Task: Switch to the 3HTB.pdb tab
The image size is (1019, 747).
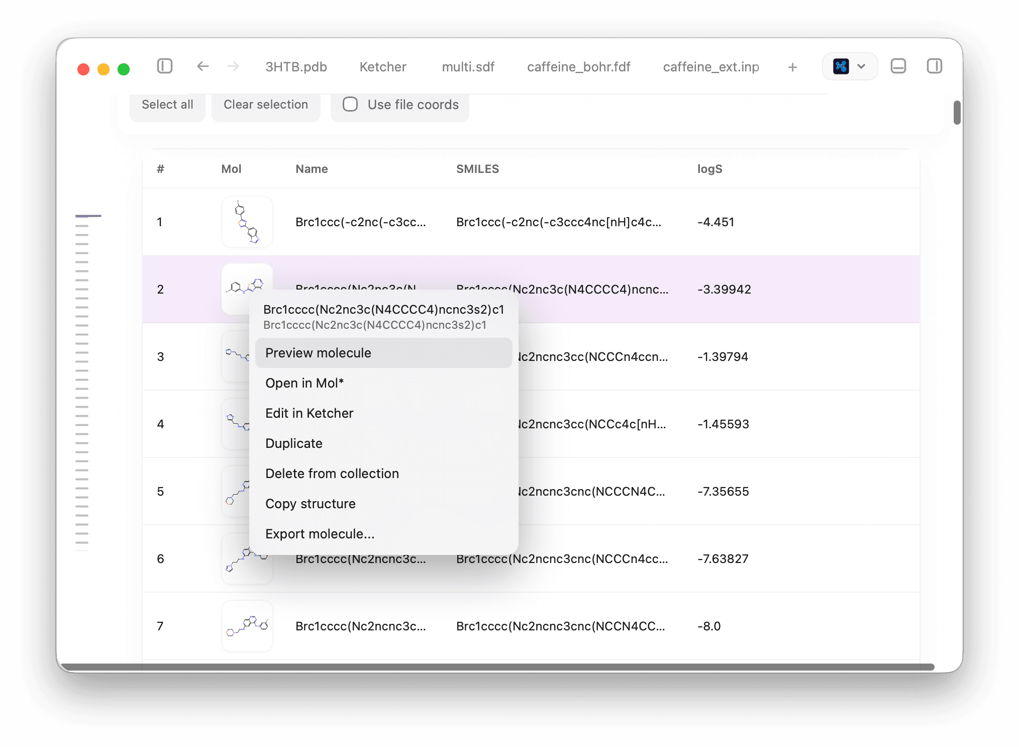Action: 296,67
